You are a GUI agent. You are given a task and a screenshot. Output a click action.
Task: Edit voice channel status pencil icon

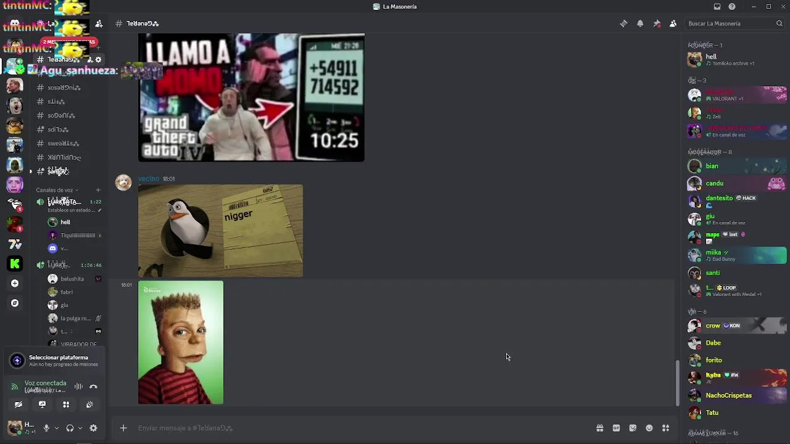point(99,210)
